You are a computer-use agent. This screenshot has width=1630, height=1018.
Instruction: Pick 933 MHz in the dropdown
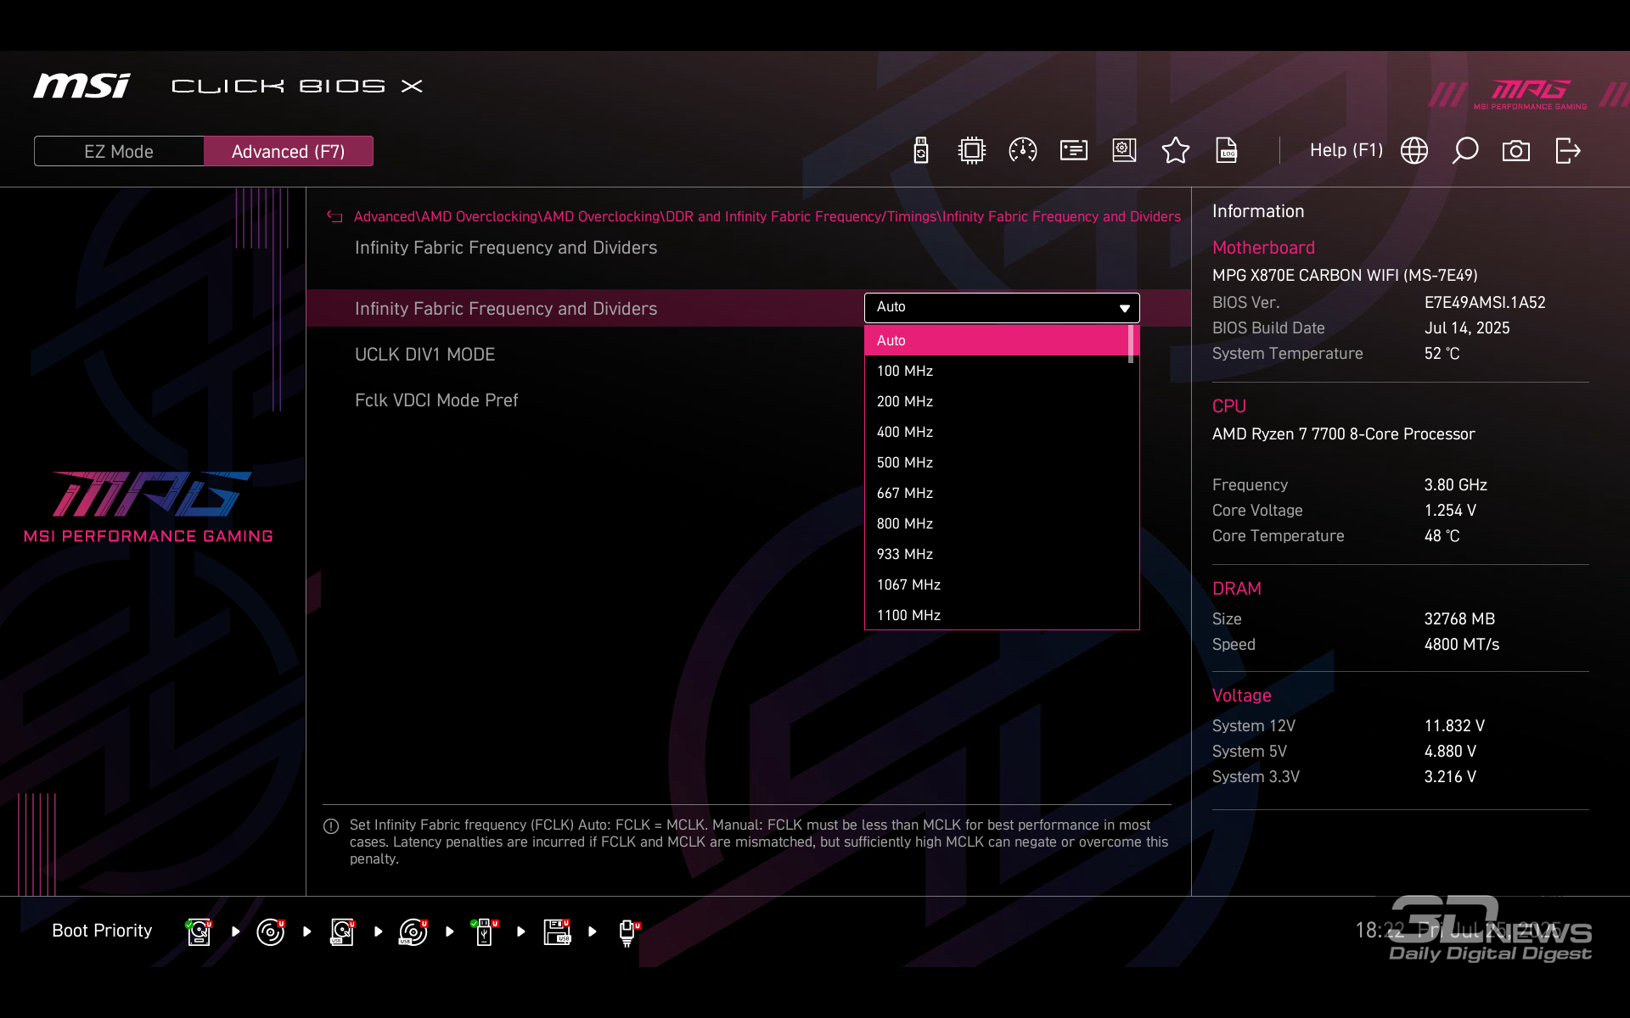(997, 554)
